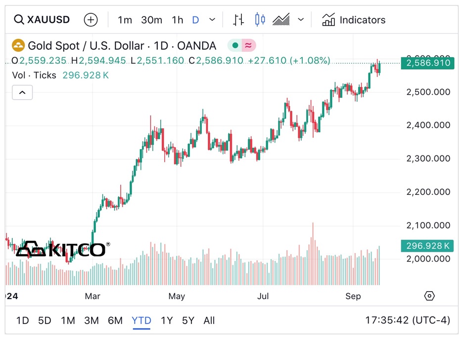Toggle the pink wave indicator badge
Image resolution: width=463 pixels, height=339 pixels.
tap(248, 46)
